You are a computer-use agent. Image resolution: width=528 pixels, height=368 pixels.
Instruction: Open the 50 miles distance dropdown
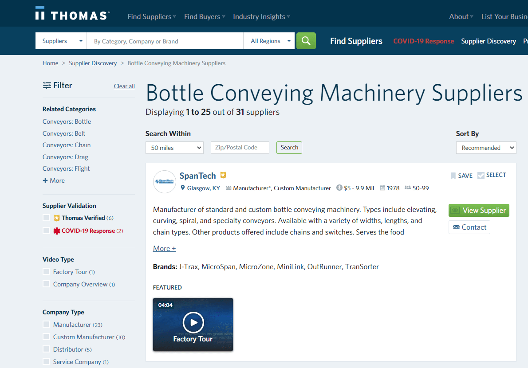(174, 148)
